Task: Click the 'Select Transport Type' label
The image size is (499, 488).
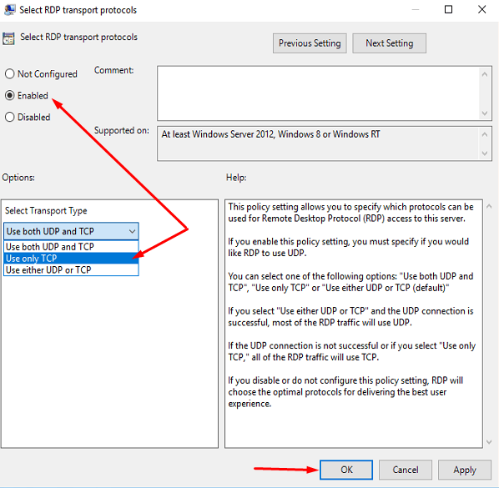Action: [x=46, y=210]
